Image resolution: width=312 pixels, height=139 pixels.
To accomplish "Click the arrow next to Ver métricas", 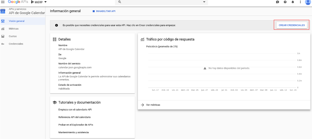I will (x=142, y=105).
